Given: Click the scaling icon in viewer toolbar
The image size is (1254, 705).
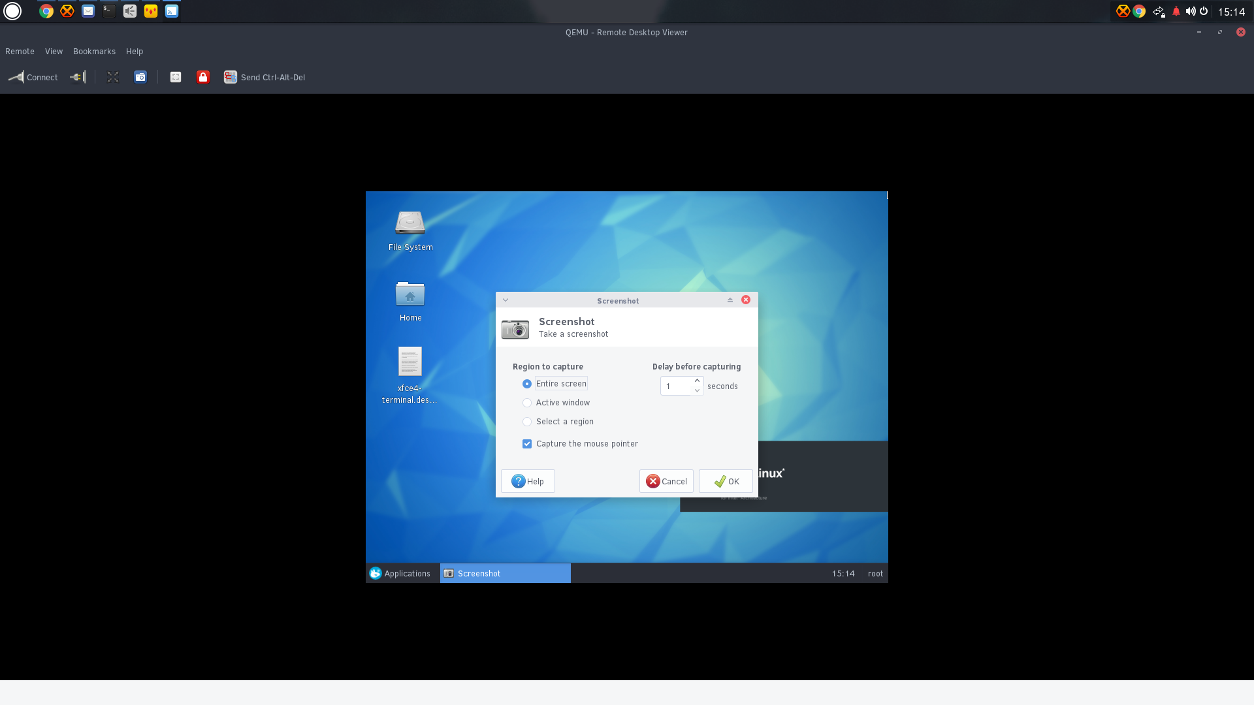Looking at the screenshot, I should click(x=176, y=77).
